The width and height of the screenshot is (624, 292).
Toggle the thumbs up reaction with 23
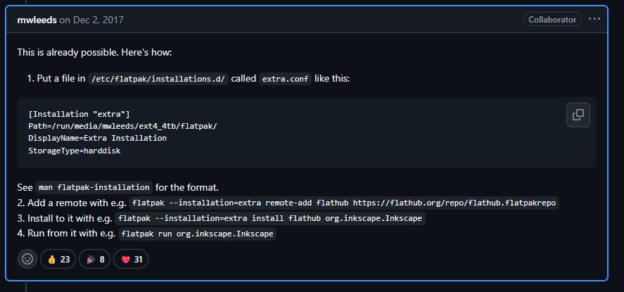[x=58, y=259]
